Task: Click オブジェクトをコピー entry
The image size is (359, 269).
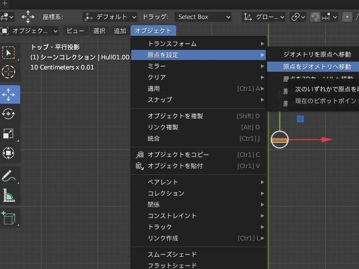Action: click(199, 155)
